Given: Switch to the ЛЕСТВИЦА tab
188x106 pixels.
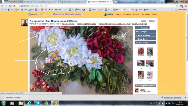Looking at the screenshot, I should (47, 2).
